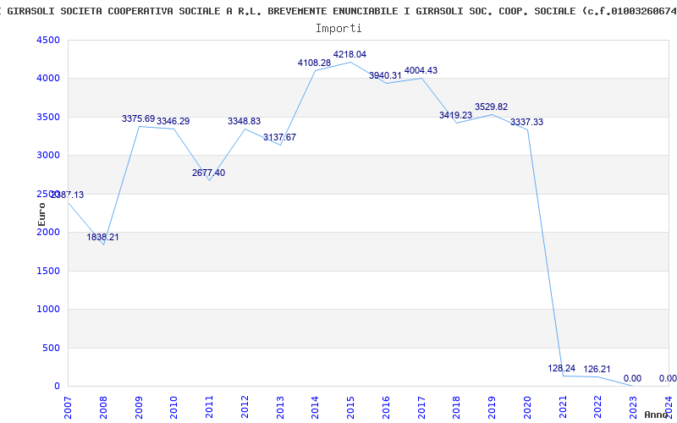
Task: Select the 2010 x-axis year label
Action: click(x=173, y=407)
